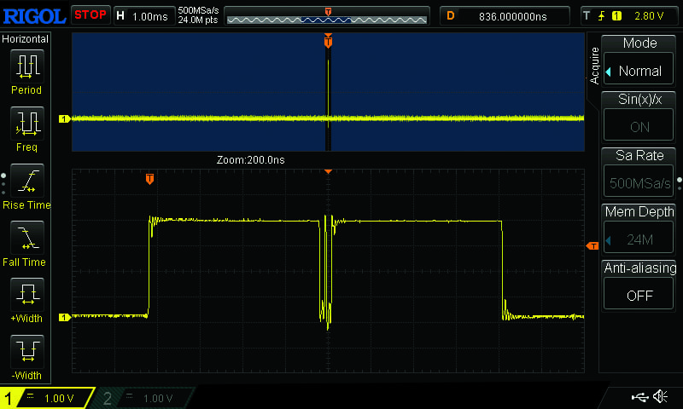This screenshot has height=409, width=683.
Task: Toggle channel 2 at 1.00 V
Action: 143,398
